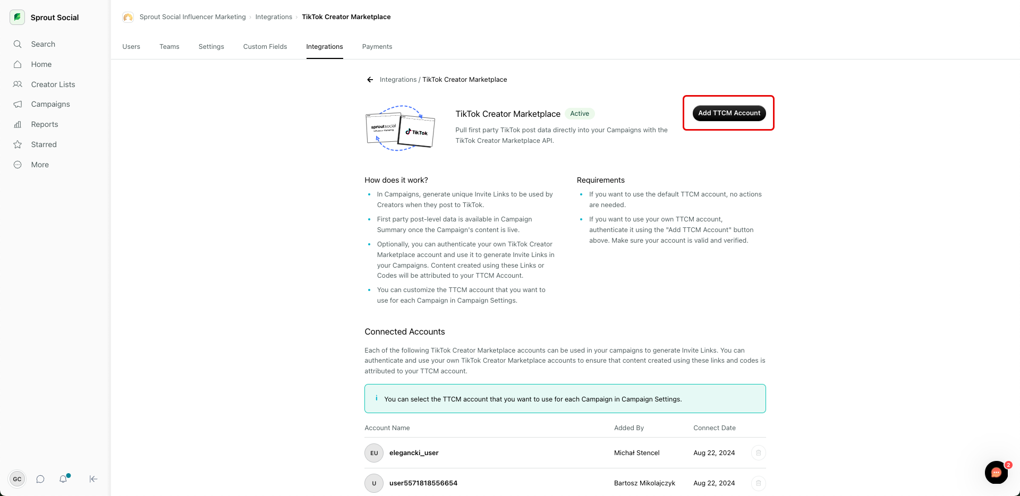Open the GC user avatar menu
The height and width of the screenshot is (496, 1020).
coord(17,479)
